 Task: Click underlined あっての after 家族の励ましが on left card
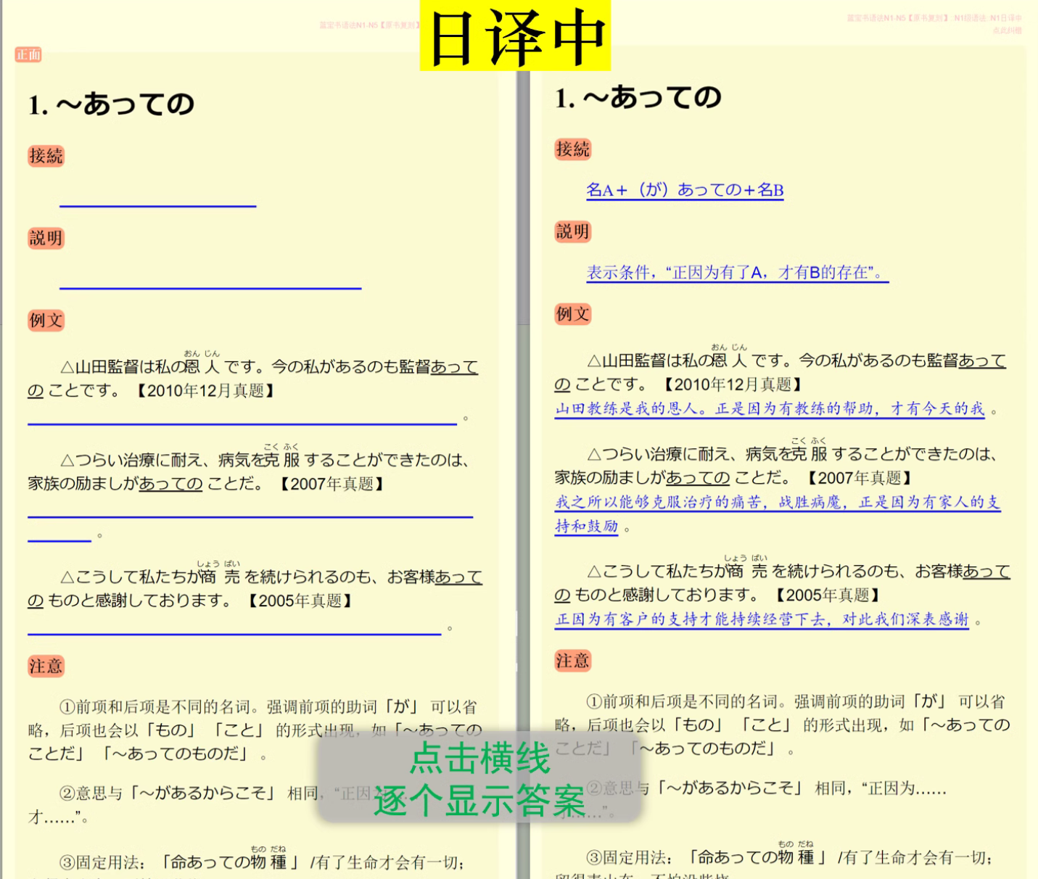click(170, 484)
